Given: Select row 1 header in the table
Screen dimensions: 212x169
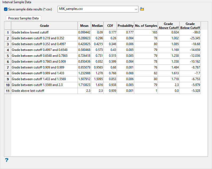Looking at the screenshot, I should 8,32.
